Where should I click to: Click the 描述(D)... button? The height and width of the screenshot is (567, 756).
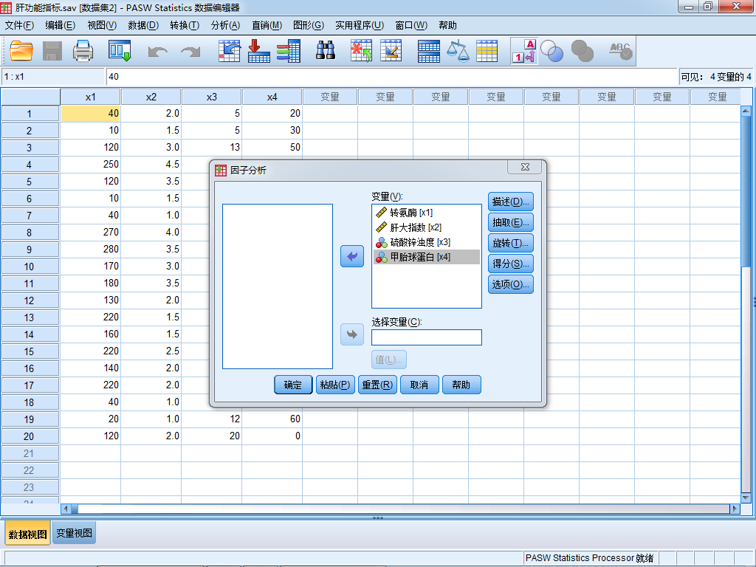coord(511,202)
